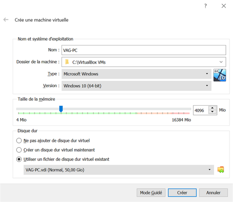Decrease memory with the down arrow
Image resolution: width=233 pixels, height=202 pixels.
click(212, 112)
